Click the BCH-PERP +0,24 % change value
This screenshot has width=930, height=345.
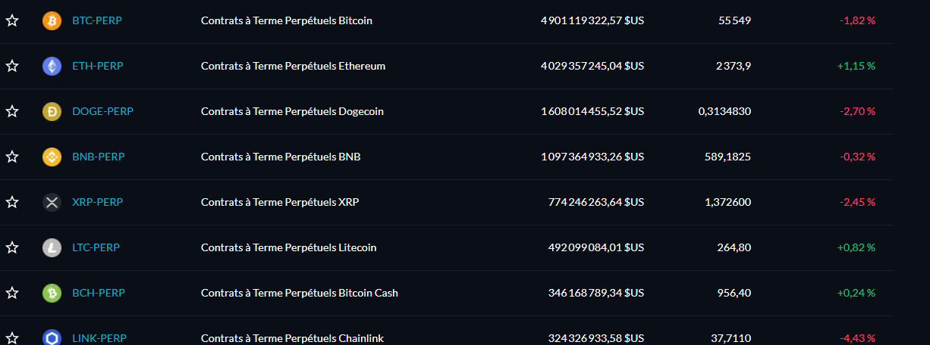856,293
